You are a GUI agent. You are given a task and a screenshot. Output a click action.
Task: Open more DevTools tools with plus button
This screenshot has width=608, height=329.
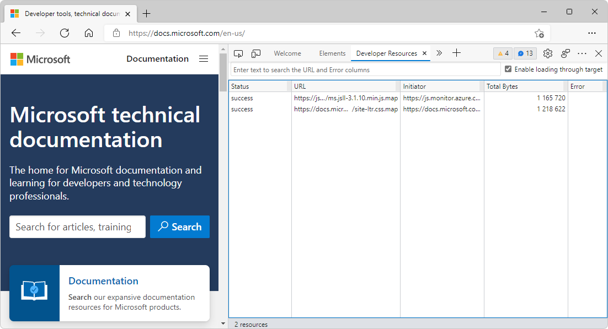point(456,53)
